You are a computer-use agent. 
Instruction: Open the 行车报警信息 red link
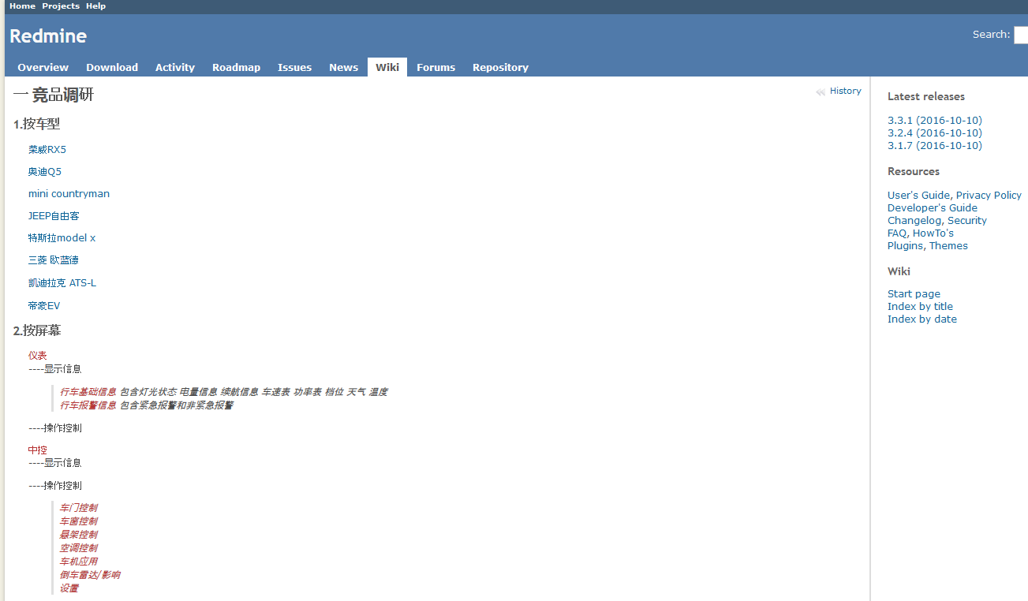click(88, 405)
